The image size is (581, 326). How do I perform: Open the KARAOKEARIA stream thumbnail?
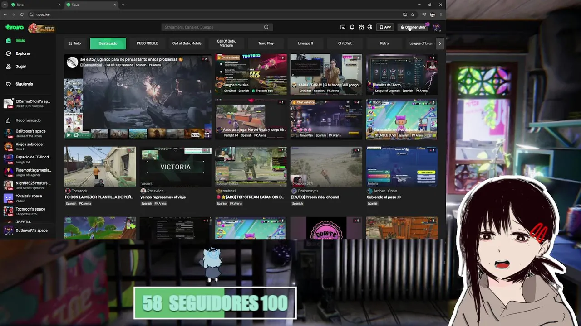tap(326, 74)
